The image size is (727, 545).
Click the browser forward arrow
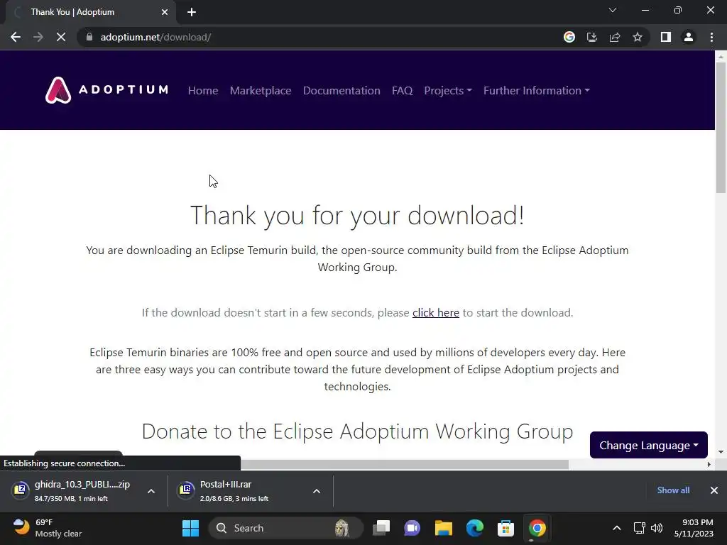(38, 37)
